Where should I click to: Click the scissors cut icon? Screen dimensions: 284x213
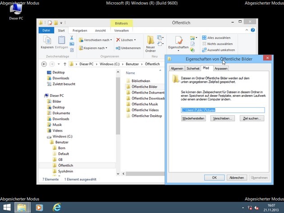[x=72, y=38]
